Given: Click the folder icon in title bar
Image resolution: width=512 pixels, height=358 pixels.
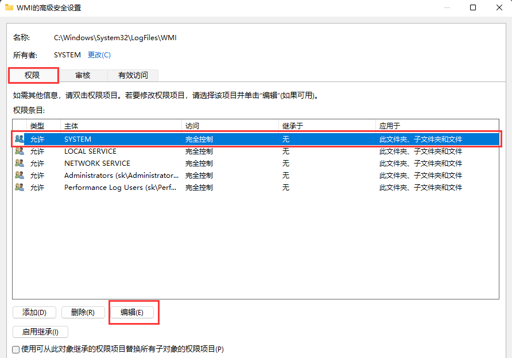Looking at the screenshot, I should 9,8.
